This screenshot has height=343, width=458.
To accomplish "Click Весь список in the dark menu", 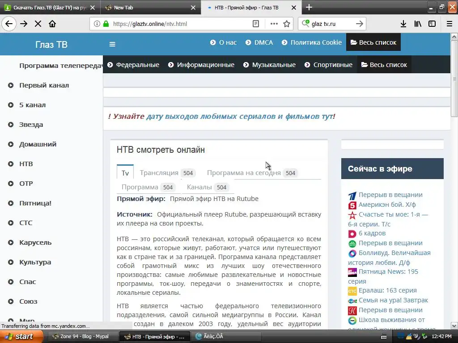I will pyautogui.click(x=384, y=65).
